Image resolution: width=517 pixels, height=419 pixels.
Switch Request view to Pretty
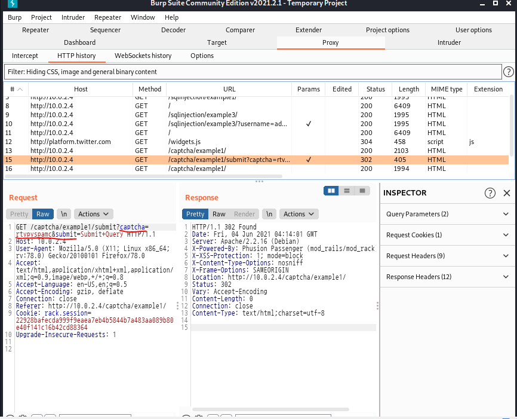point(19,214)
